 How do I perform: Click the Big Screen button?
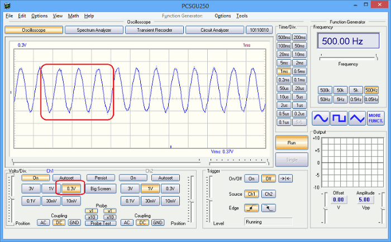pos(101,188)
